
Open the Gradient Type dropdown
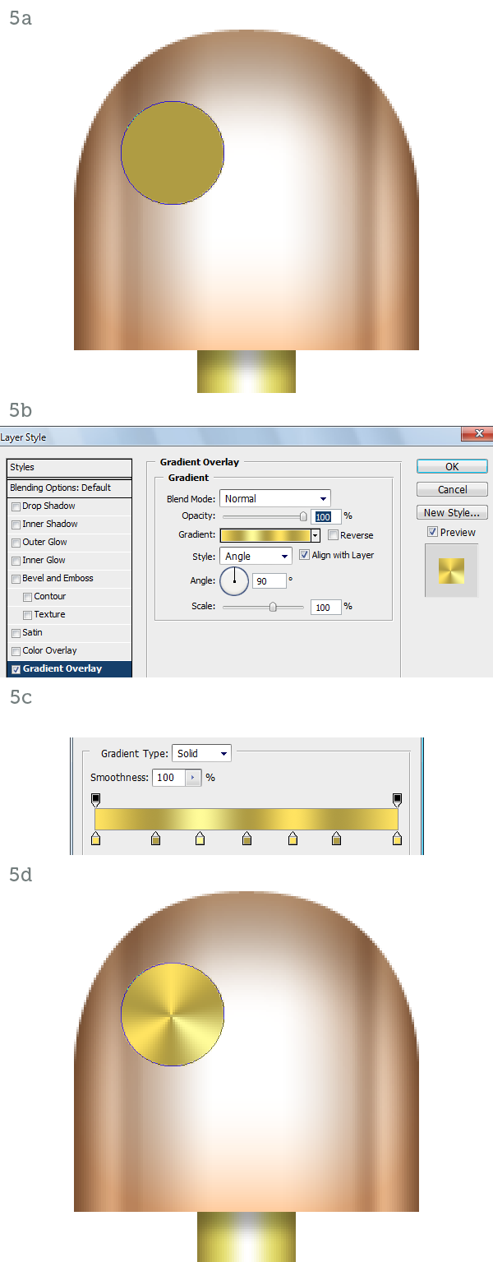coord(201,753)
